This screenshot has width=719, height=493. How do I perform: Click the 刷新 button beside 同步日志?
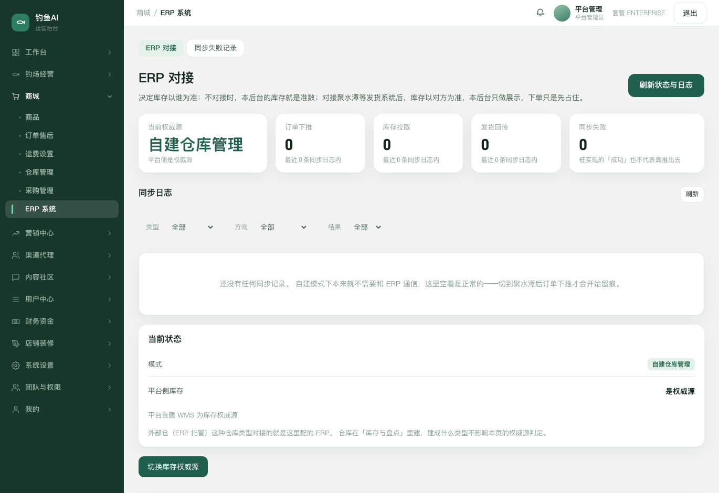tap(692, 194)
